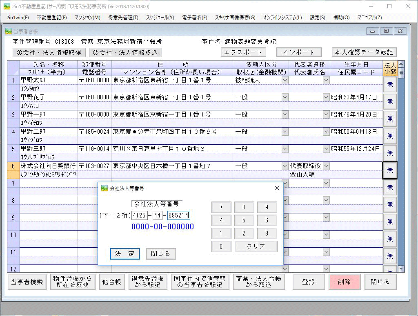The width and height of the screenshot is (418, 316).
Task: Expand 代表者資格 dropdown in row 6
Action: tap(326, 166)
